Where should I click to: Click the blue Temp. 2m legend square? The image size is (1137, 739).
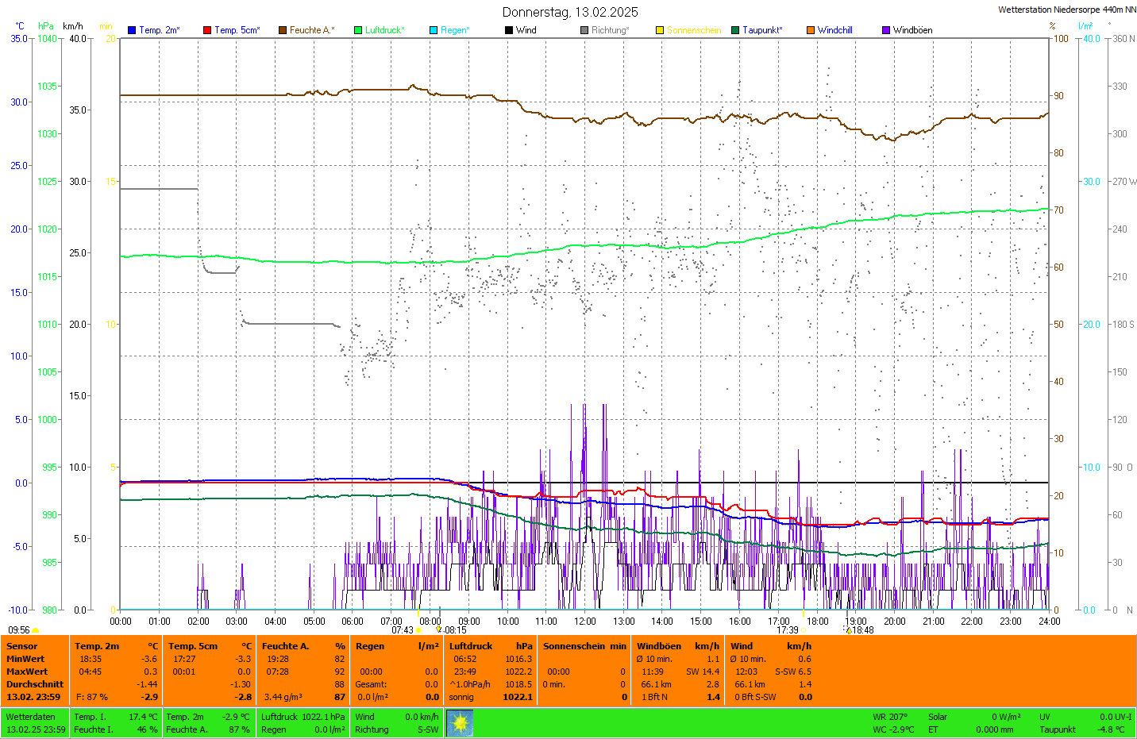click(132, 30)
